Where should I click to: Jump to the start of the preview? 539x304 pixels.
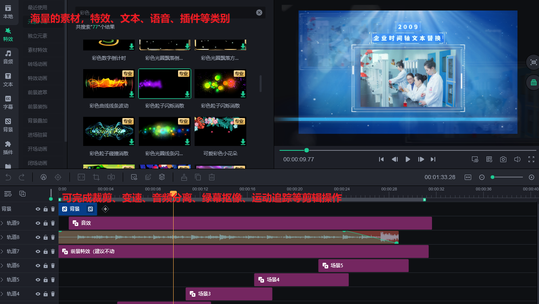(381, 159)
